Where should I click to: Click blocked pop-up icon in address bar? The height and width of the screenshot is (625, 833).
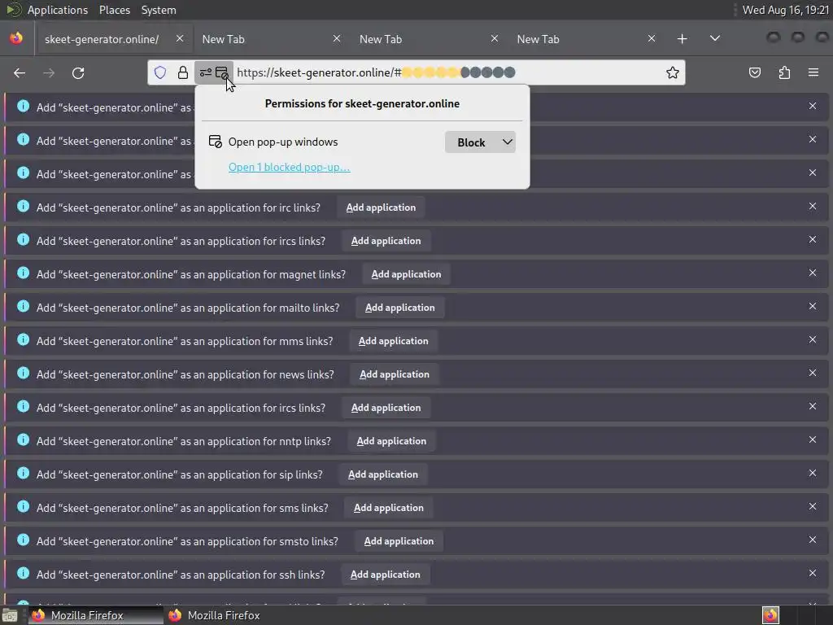222,72
